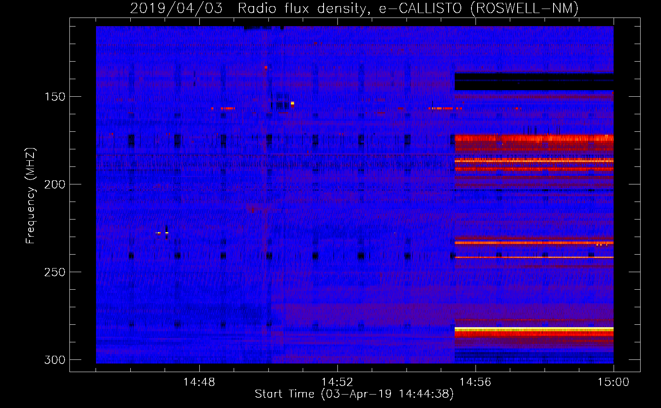Image resolution: width=661 pixels, height=408 pixels.
Task: Click the 'Frequency (MHZ)' y-axis label
Action: click(x=30, y=196)
